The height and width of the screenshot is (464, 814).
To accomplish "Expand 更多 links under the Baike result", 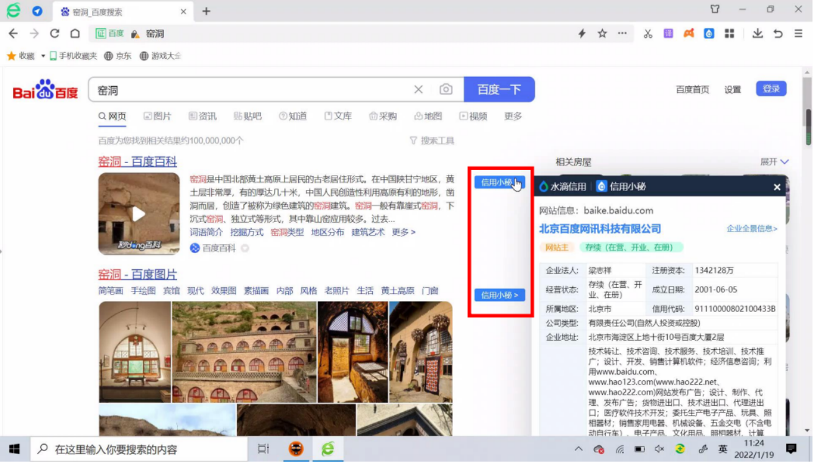I will [403, 232].
